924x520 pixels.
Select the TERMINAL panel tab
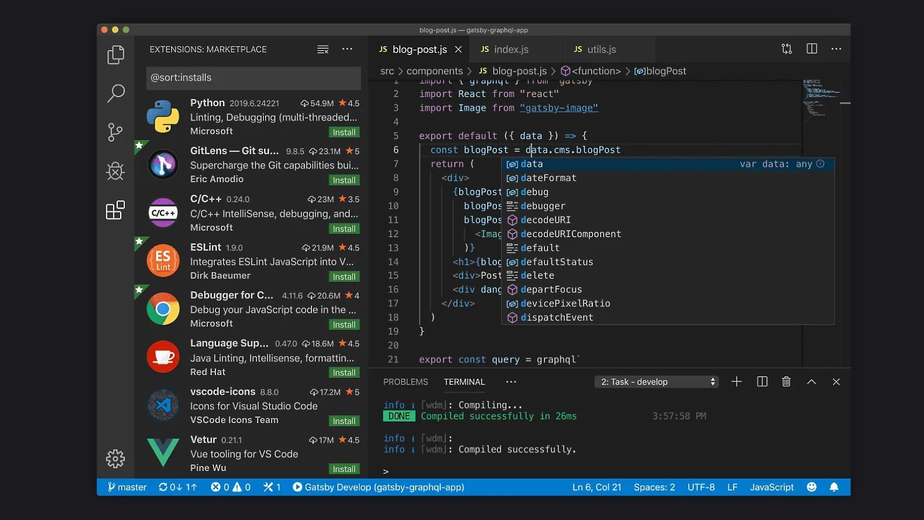(x=464, y=382)
